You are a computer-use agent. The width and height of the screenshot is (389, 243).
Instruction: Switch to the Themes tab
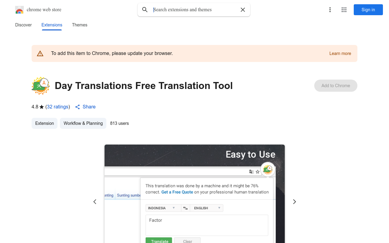(x=80, y=25)
